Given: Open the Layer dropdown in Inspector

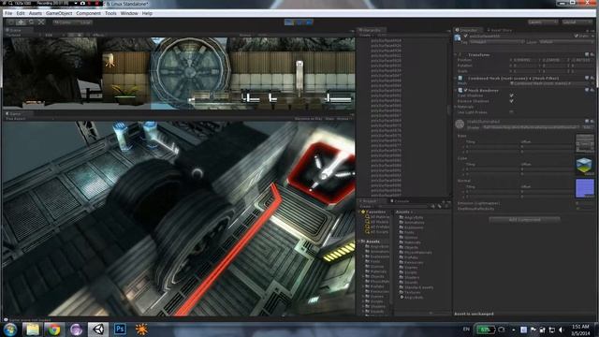Looking at the screenshot, I should pyautogui.click(x=566, y=41).
